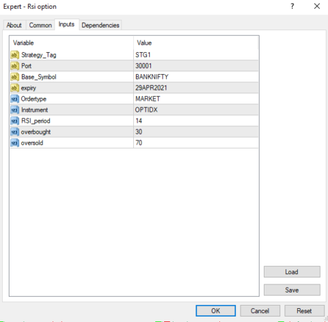Click the expiry variable type icon
The image size is (328, 322).
(x=14, y=88)
